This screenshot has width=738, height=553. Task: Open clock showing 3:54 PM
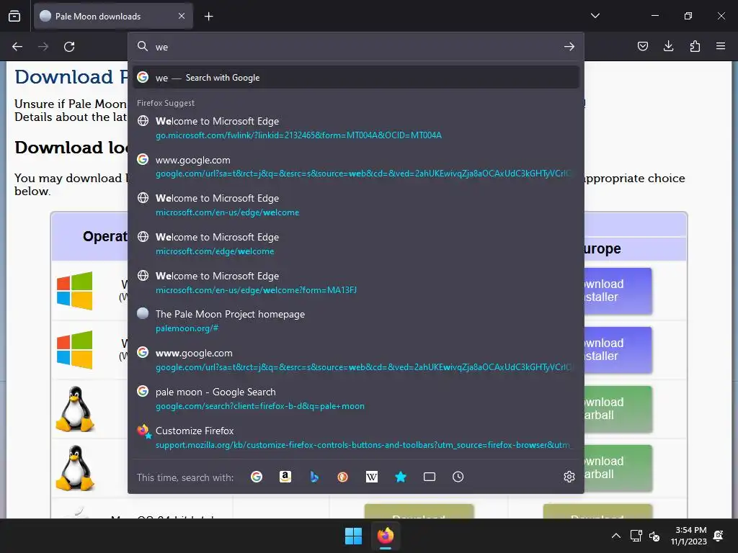689,536
